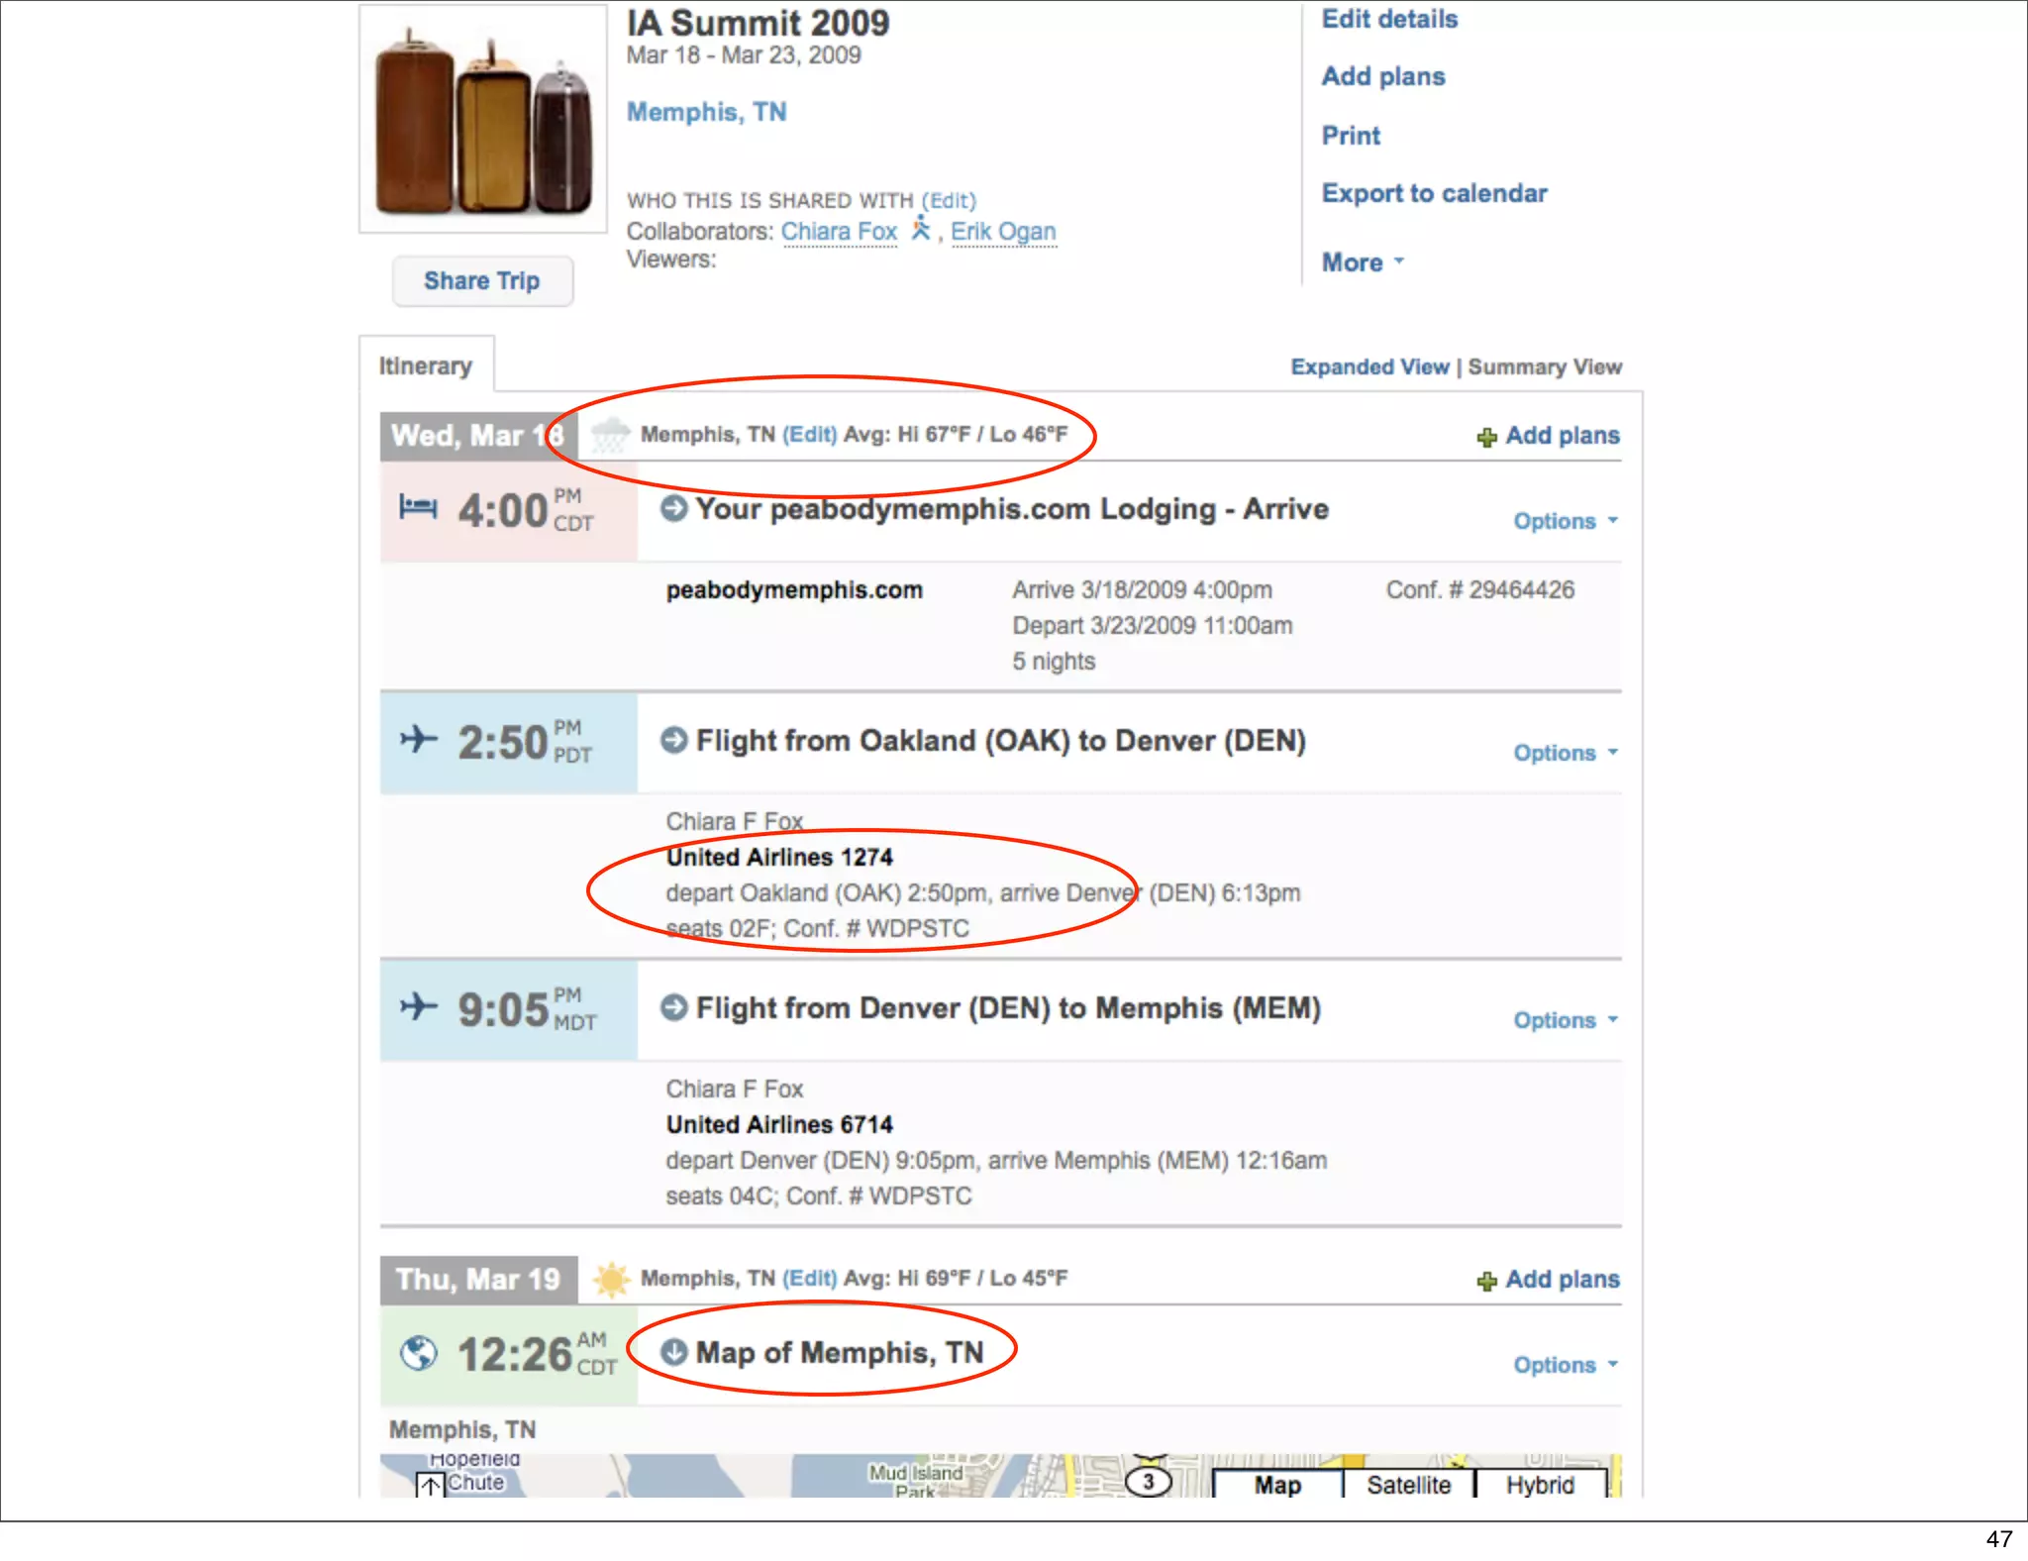
Task: Collapse the peabodymemphis.com Lodging entry arrow
Action: (x=674, y=509)
